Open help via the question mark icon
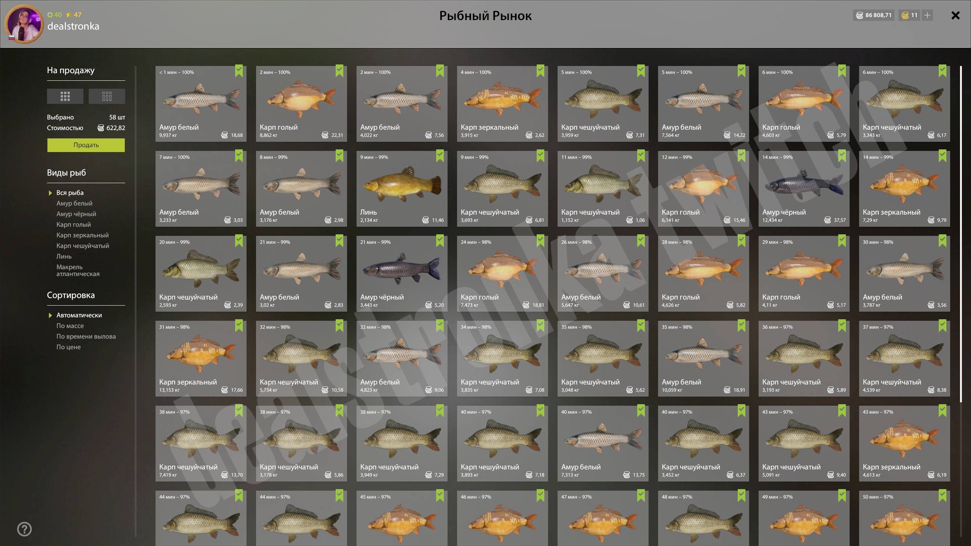The height and width of the screenshot is (546, 971). point(25,529)
